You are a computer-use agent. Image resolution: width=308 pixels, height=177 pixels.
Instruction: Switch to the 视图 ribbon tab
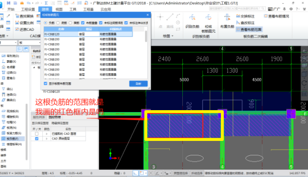point(59,9)
